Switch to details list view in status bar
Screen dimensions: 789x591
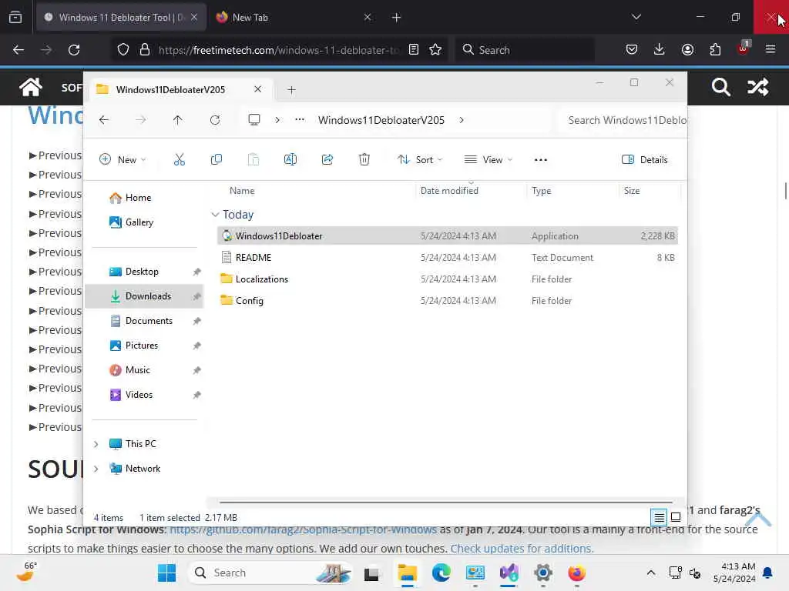[659, 516]
